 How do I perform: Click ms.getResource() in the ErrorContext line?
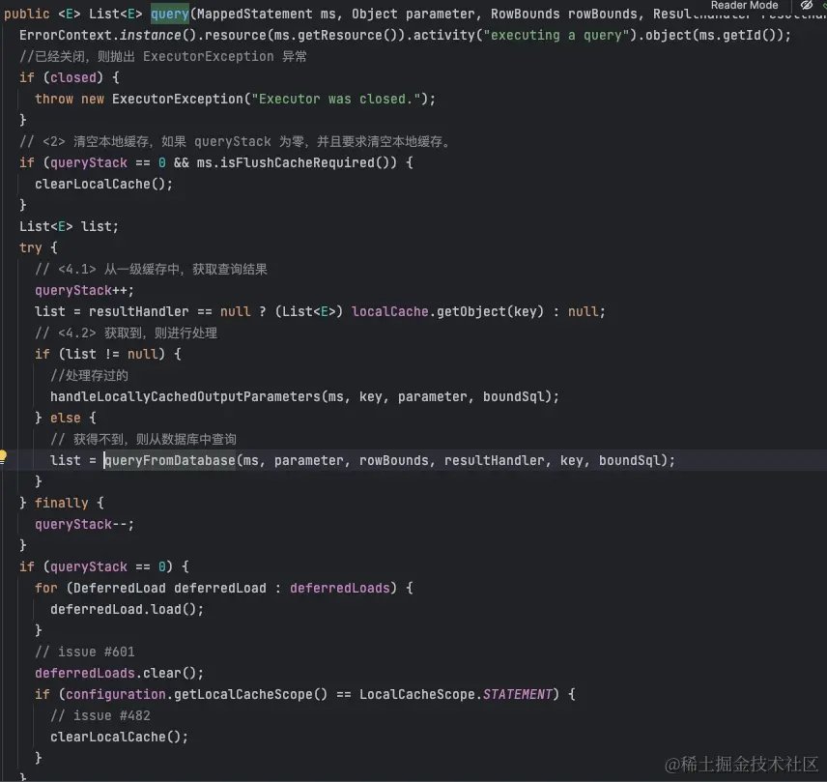click(x=335, y=36)
